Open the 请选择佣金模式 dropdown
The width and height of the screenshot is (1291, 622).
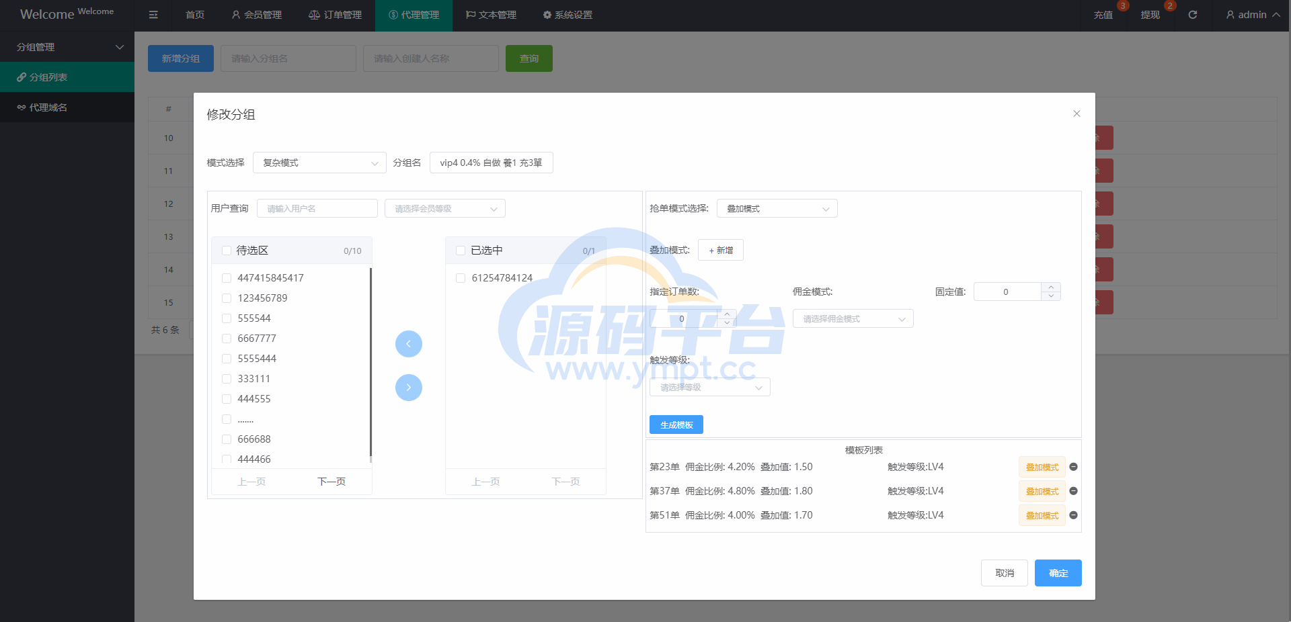[x=853, y=318]
